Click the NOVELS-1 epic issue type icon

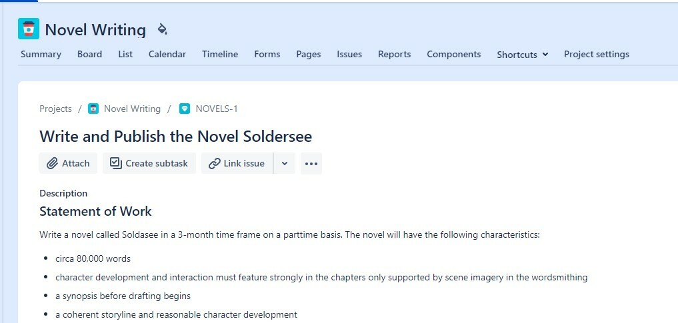[x=185, y=109]
